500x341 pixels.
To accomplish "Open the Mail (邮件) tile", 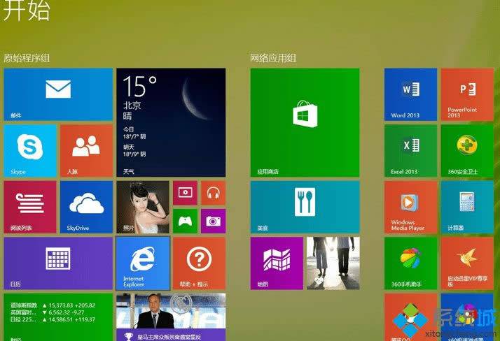I will coord(58,94).
